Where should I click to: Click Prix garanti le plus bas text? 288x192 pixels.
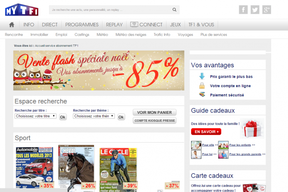[x=231, y=77]
